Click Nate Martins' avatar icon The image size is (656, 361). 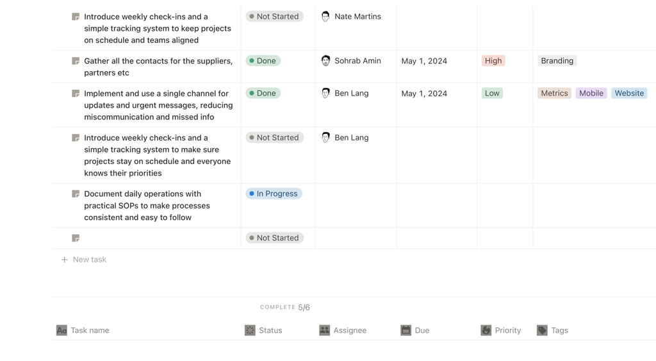coord(325,17)
